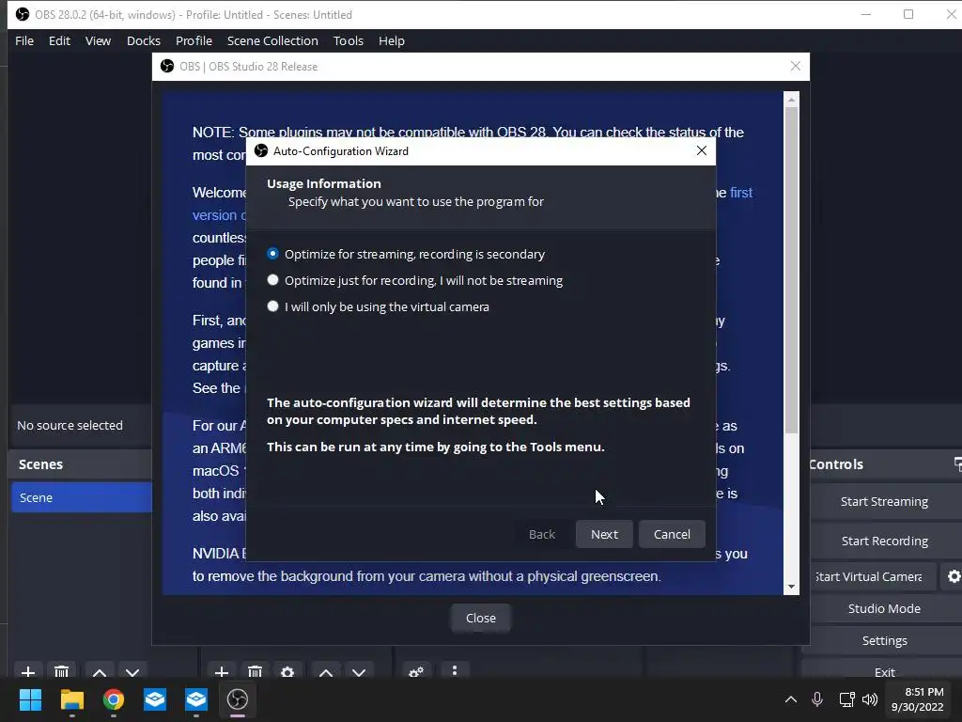Screen dimensions: 962x722
Task: Remove source with trash icon
Action: click(256, 671)
